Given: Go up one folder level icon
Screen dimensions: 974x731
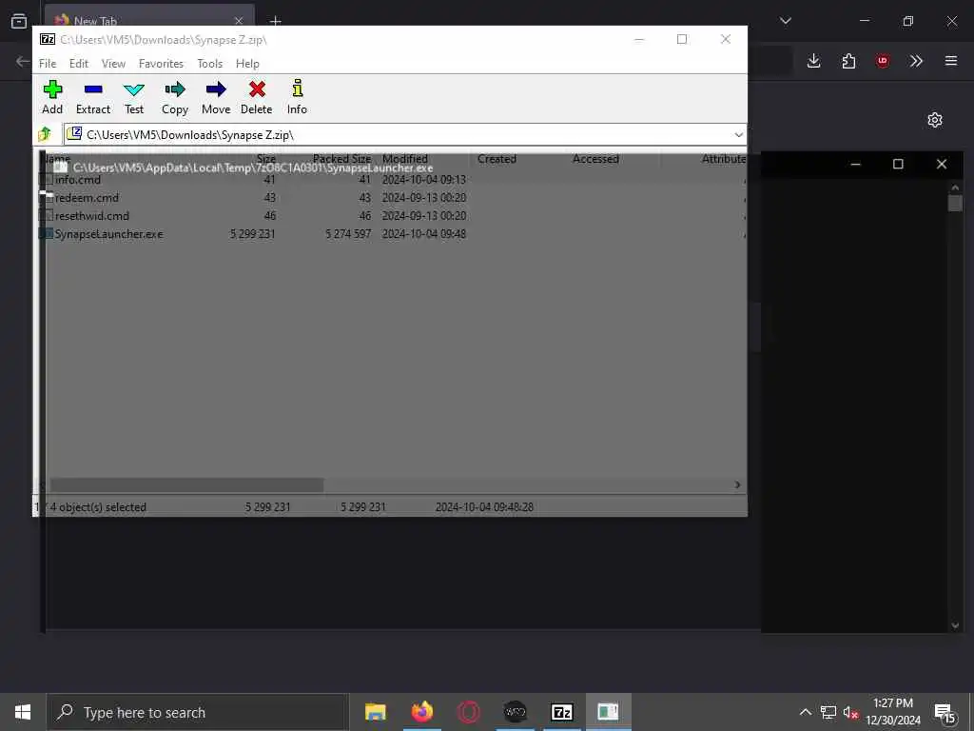Looking at the screenshot, I should [45, 134].
